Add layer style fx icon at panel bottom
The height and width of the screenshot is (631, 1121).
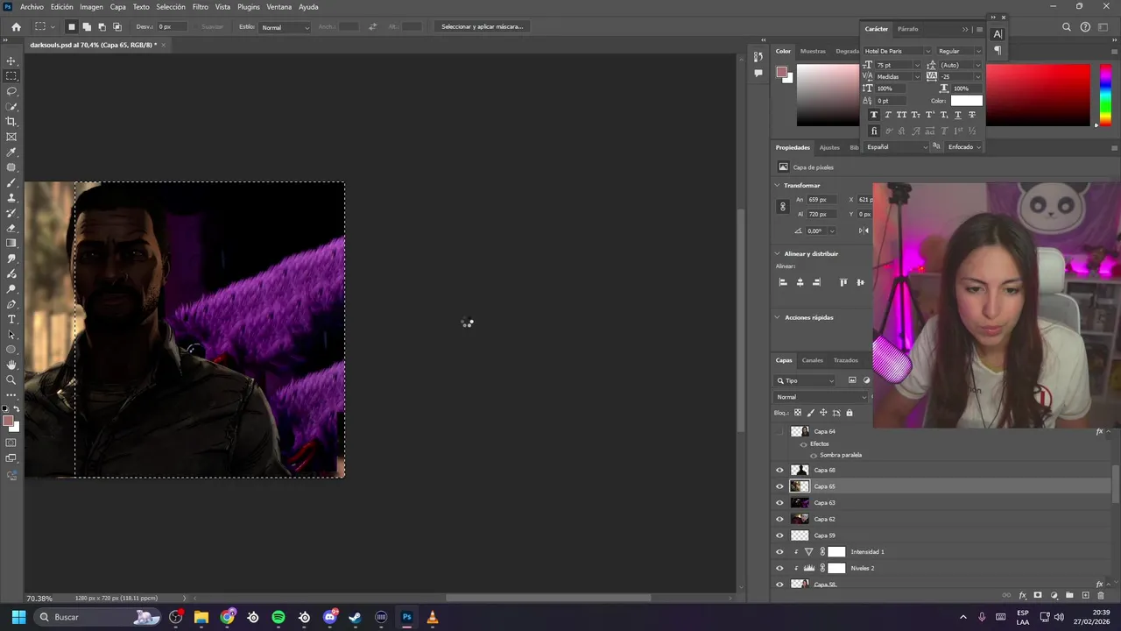pos(1022,596)
